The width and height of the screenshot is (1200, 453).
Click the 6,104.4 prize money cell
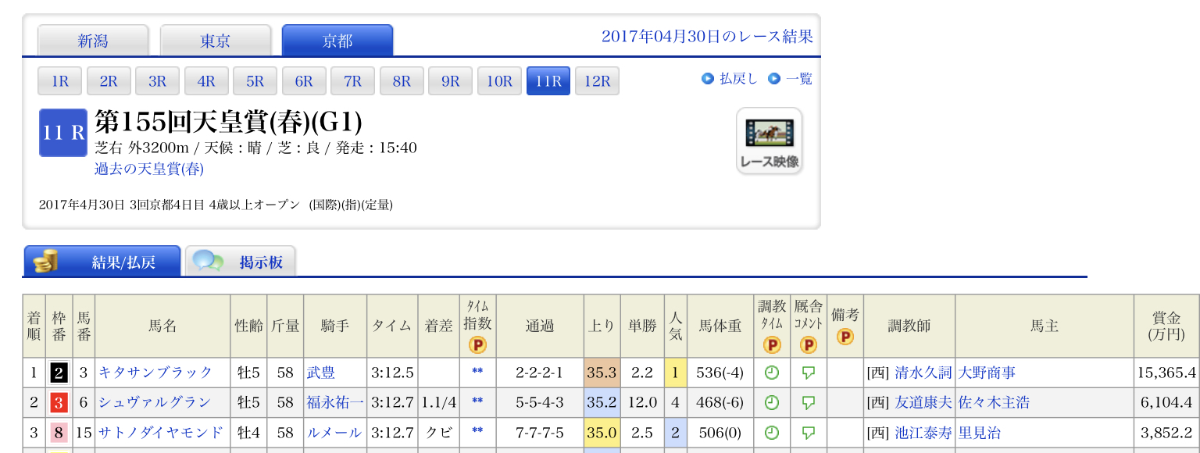tap(1166, 403)
